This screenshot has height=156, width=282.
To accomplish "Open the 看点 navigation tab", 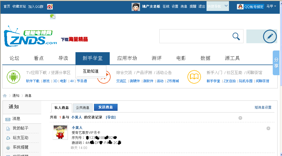I will [x=39, y=58].
